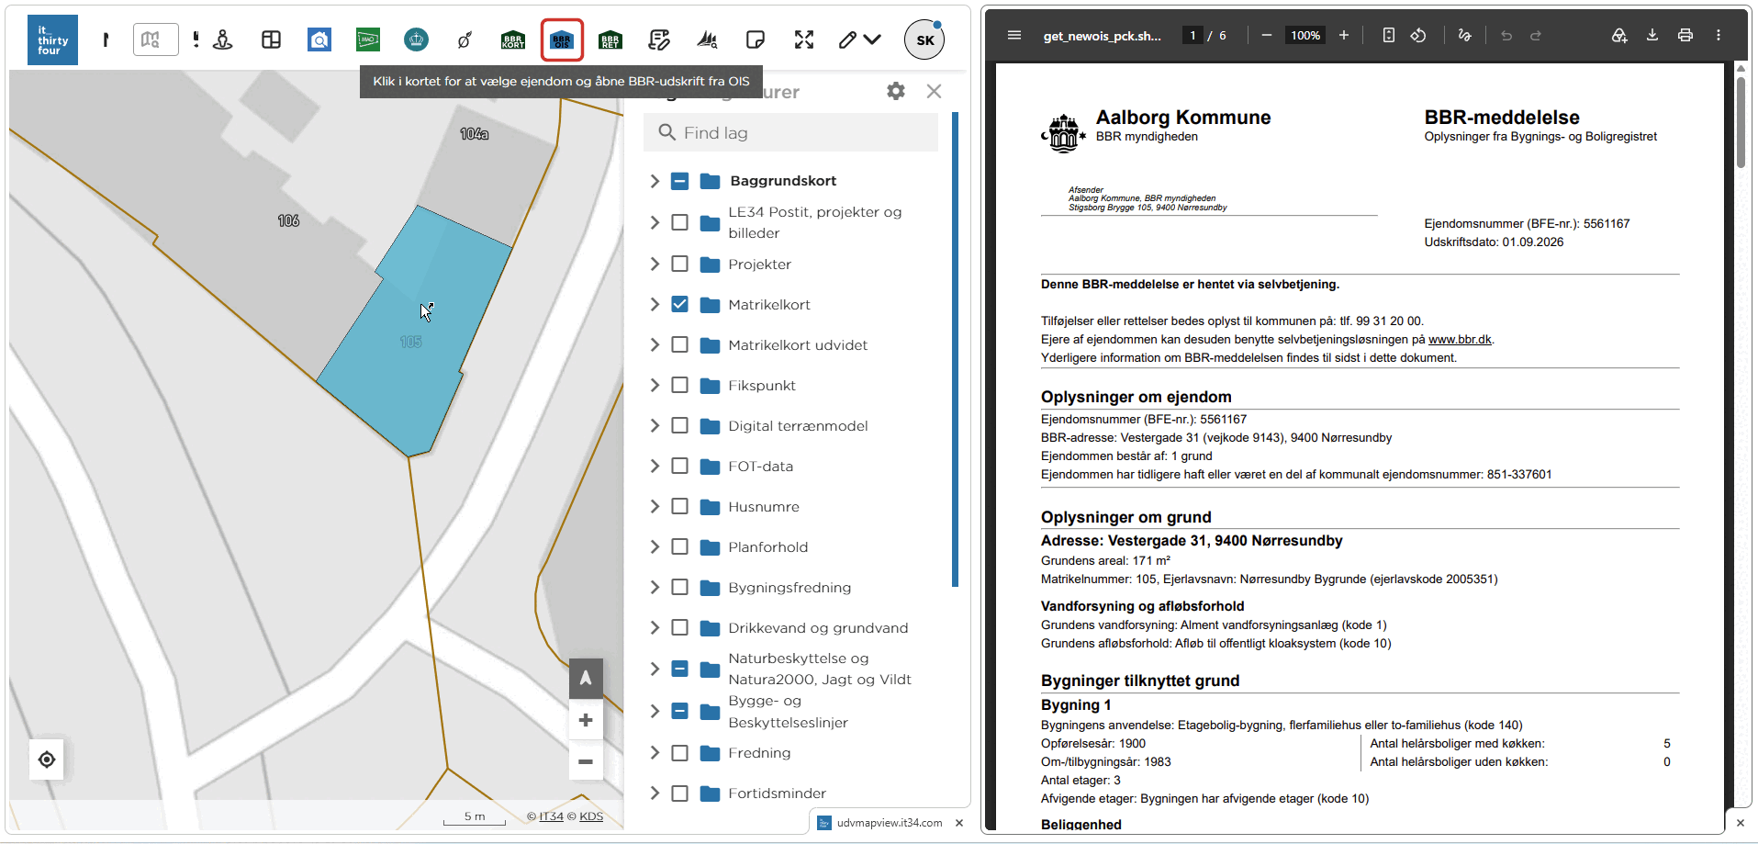Activate the fullscreen expand icon
The height and width of the screenshot is (844, 1758).
(804, 39)
